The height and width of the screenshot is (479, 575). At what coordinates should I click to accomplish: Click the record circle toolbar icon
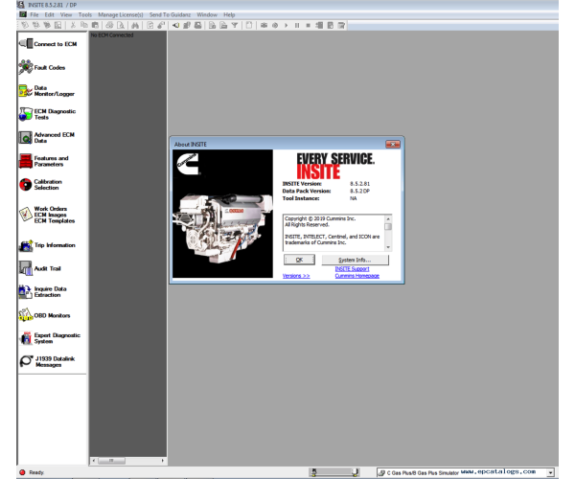click(275, 25)
